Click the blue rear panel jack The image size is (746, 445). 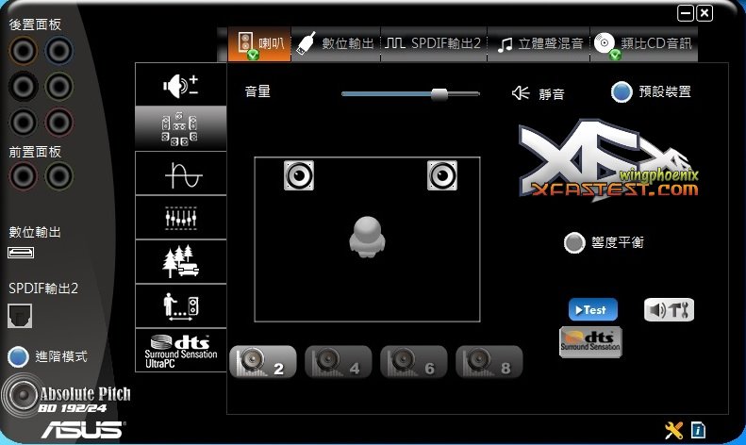tap(59, 50)
